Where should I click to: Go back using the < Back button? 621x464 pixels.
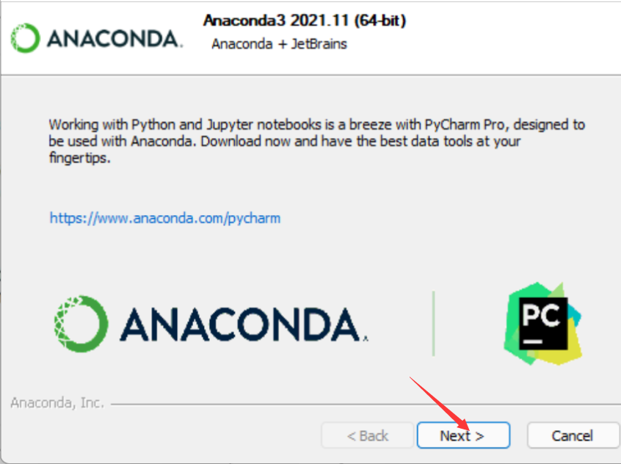pos(368,435)
